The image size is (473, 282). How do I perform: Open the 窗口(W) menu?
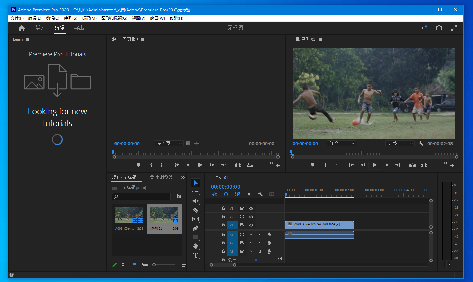pos(158,18)
